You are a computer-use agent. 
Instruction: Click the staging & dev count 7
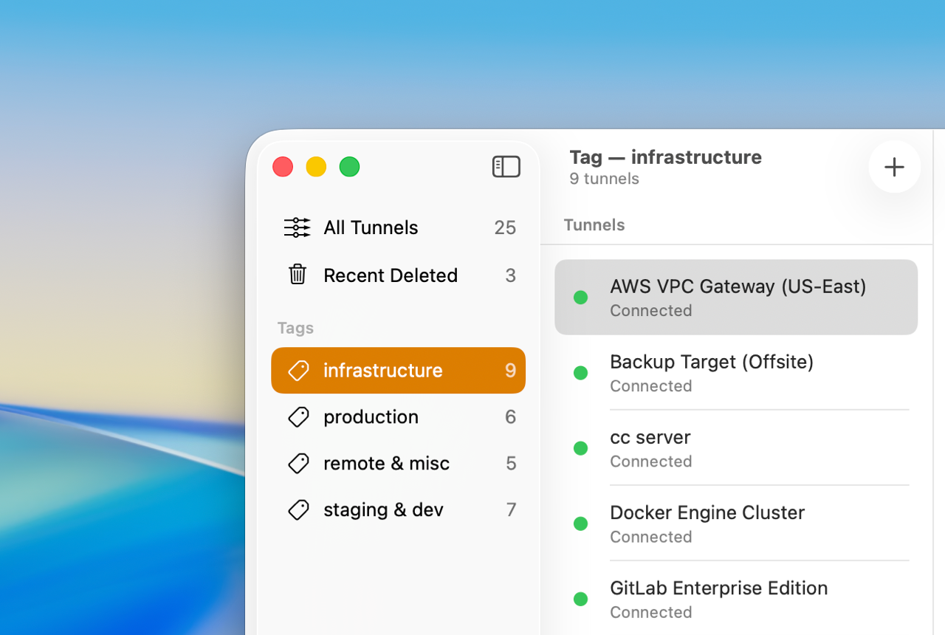[x=511, y=510]
